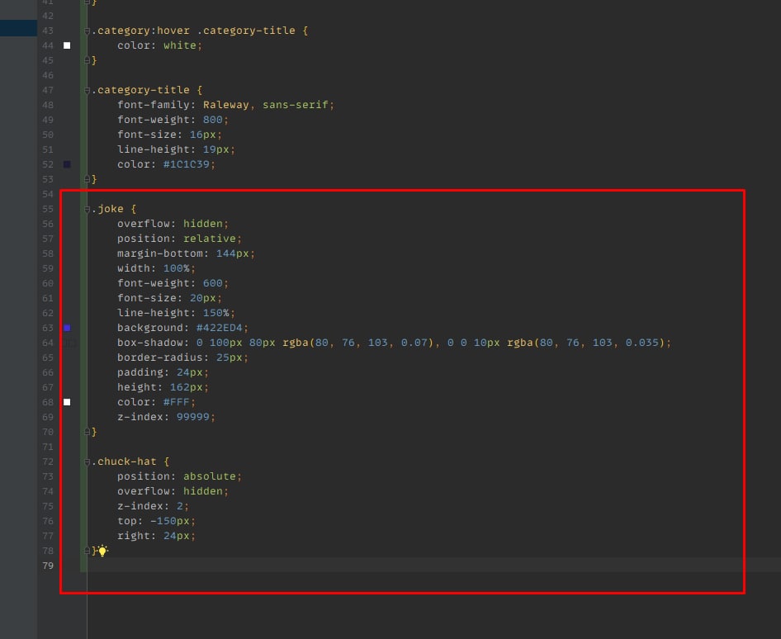Image resolution: width=781 pixels, height=639 pixels.
Task: Place cursor on empty line 79
Action: (433, 566)
